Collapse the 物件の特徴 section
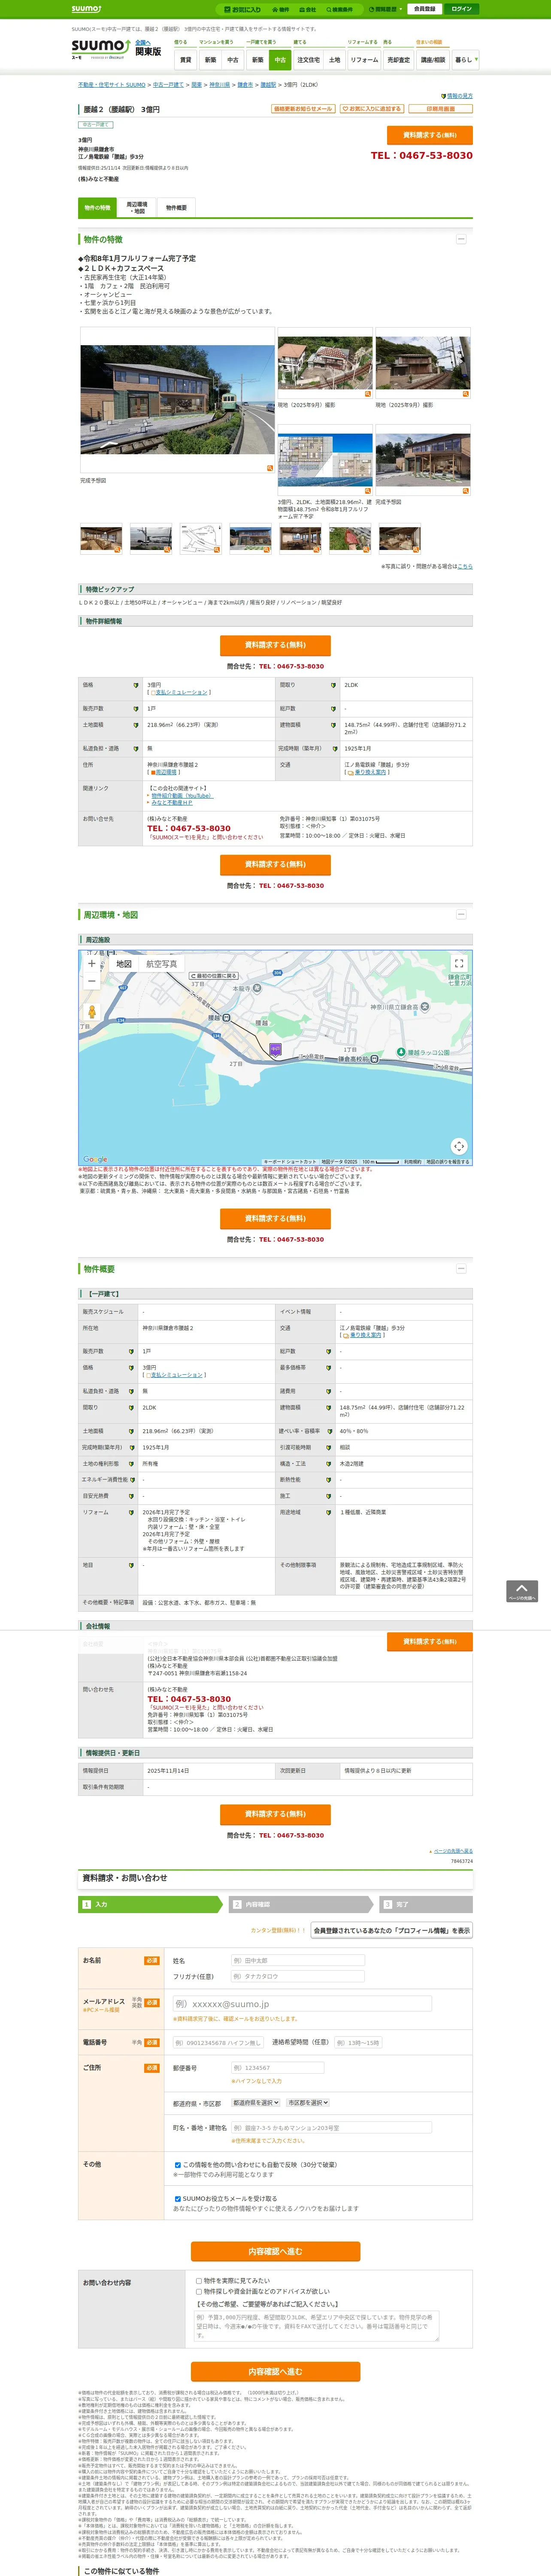The width and height of the screenshot is (551, 2576). pyautogui.click(x=461, y=239)
